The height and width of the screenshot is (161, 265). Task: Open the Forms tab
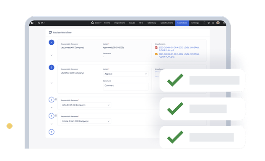click(107, 23)
